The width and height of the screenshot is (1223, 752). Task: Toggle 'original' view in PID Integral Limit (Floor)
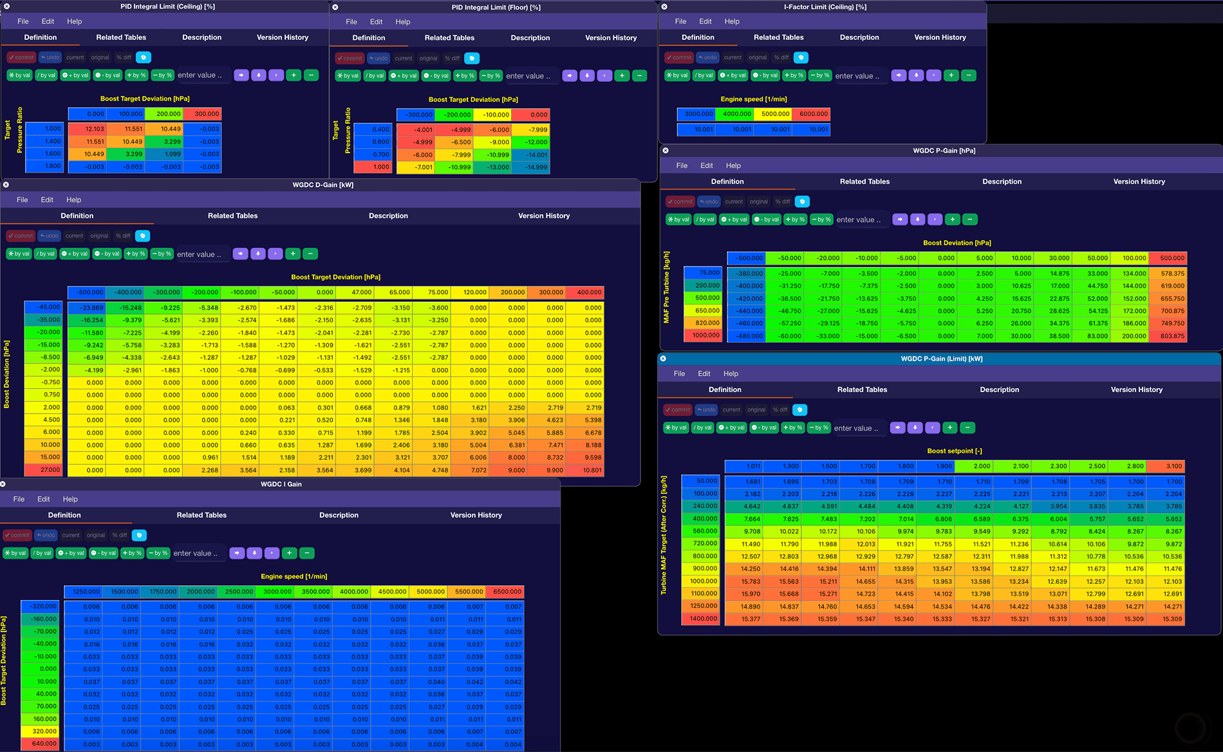click(428, 58)
